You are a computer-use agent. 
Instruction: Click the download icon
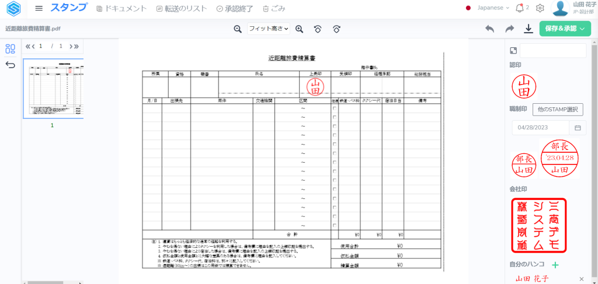point(529,29)
